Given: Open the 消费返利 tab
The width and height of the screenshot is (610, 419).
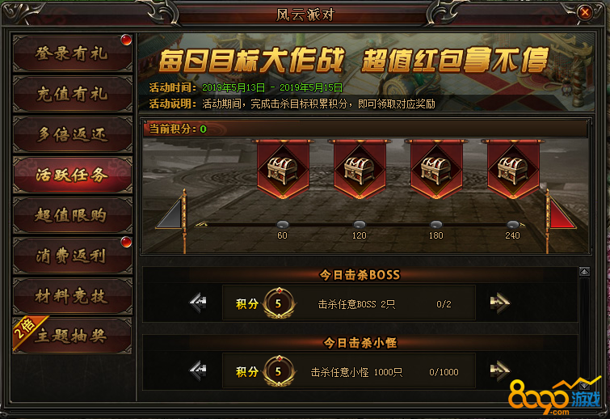Looking at the screenshot, I should point(73,256).
